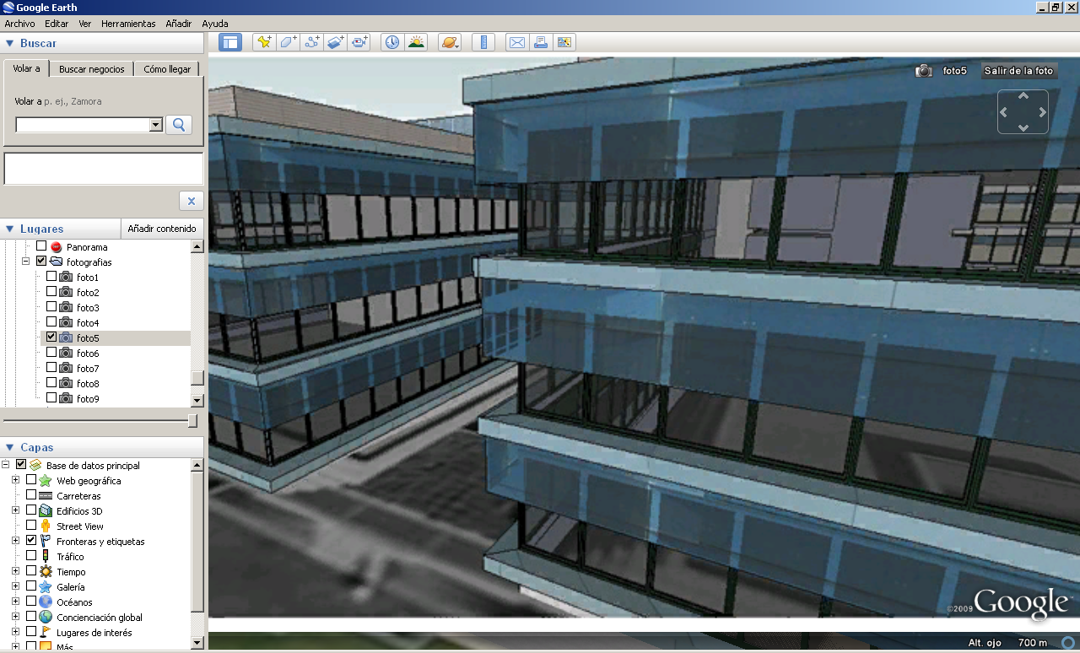Open the Herramientas menu
1080x653 pixels.
(128, 24)
